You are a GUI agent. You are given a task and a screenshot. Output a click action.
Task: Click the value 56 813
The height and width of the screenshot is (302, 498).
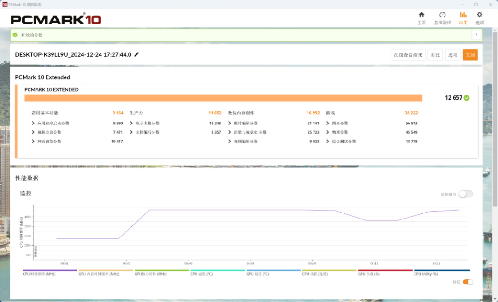pos(412,123)
